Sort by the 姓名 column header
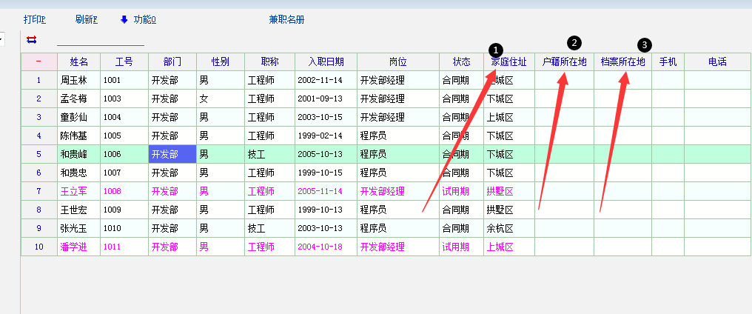Image resolution: width=752 pixels, height=314 pixels. (79, 61)
